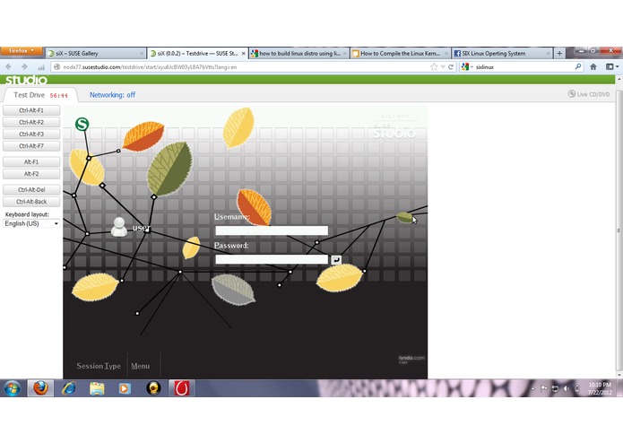
Task: Open the red Opera-style taskbar icon
Action: [x=182, y=388]
